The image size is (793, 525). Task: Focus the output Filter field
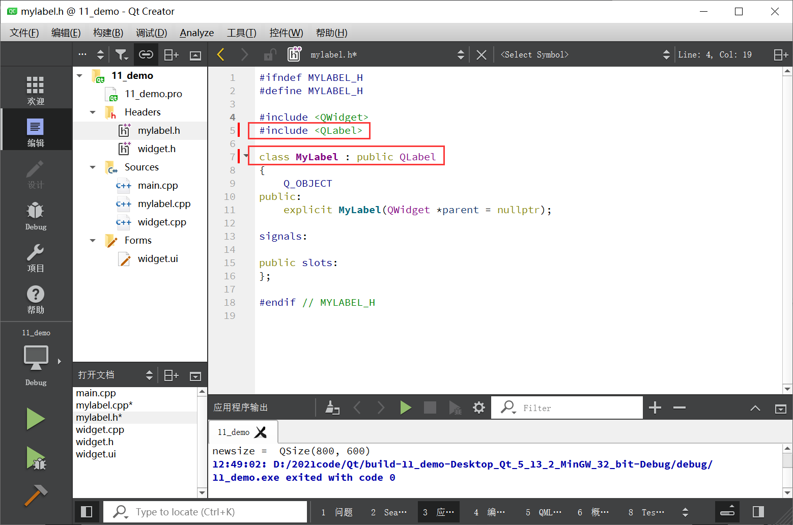point(567,408)
